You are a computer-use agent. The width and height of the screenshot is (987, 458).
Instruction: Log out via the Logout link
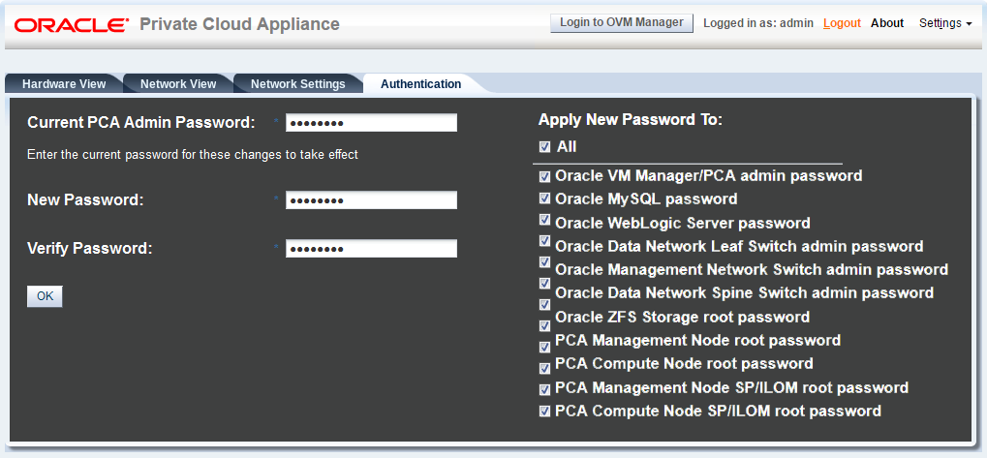842,23
